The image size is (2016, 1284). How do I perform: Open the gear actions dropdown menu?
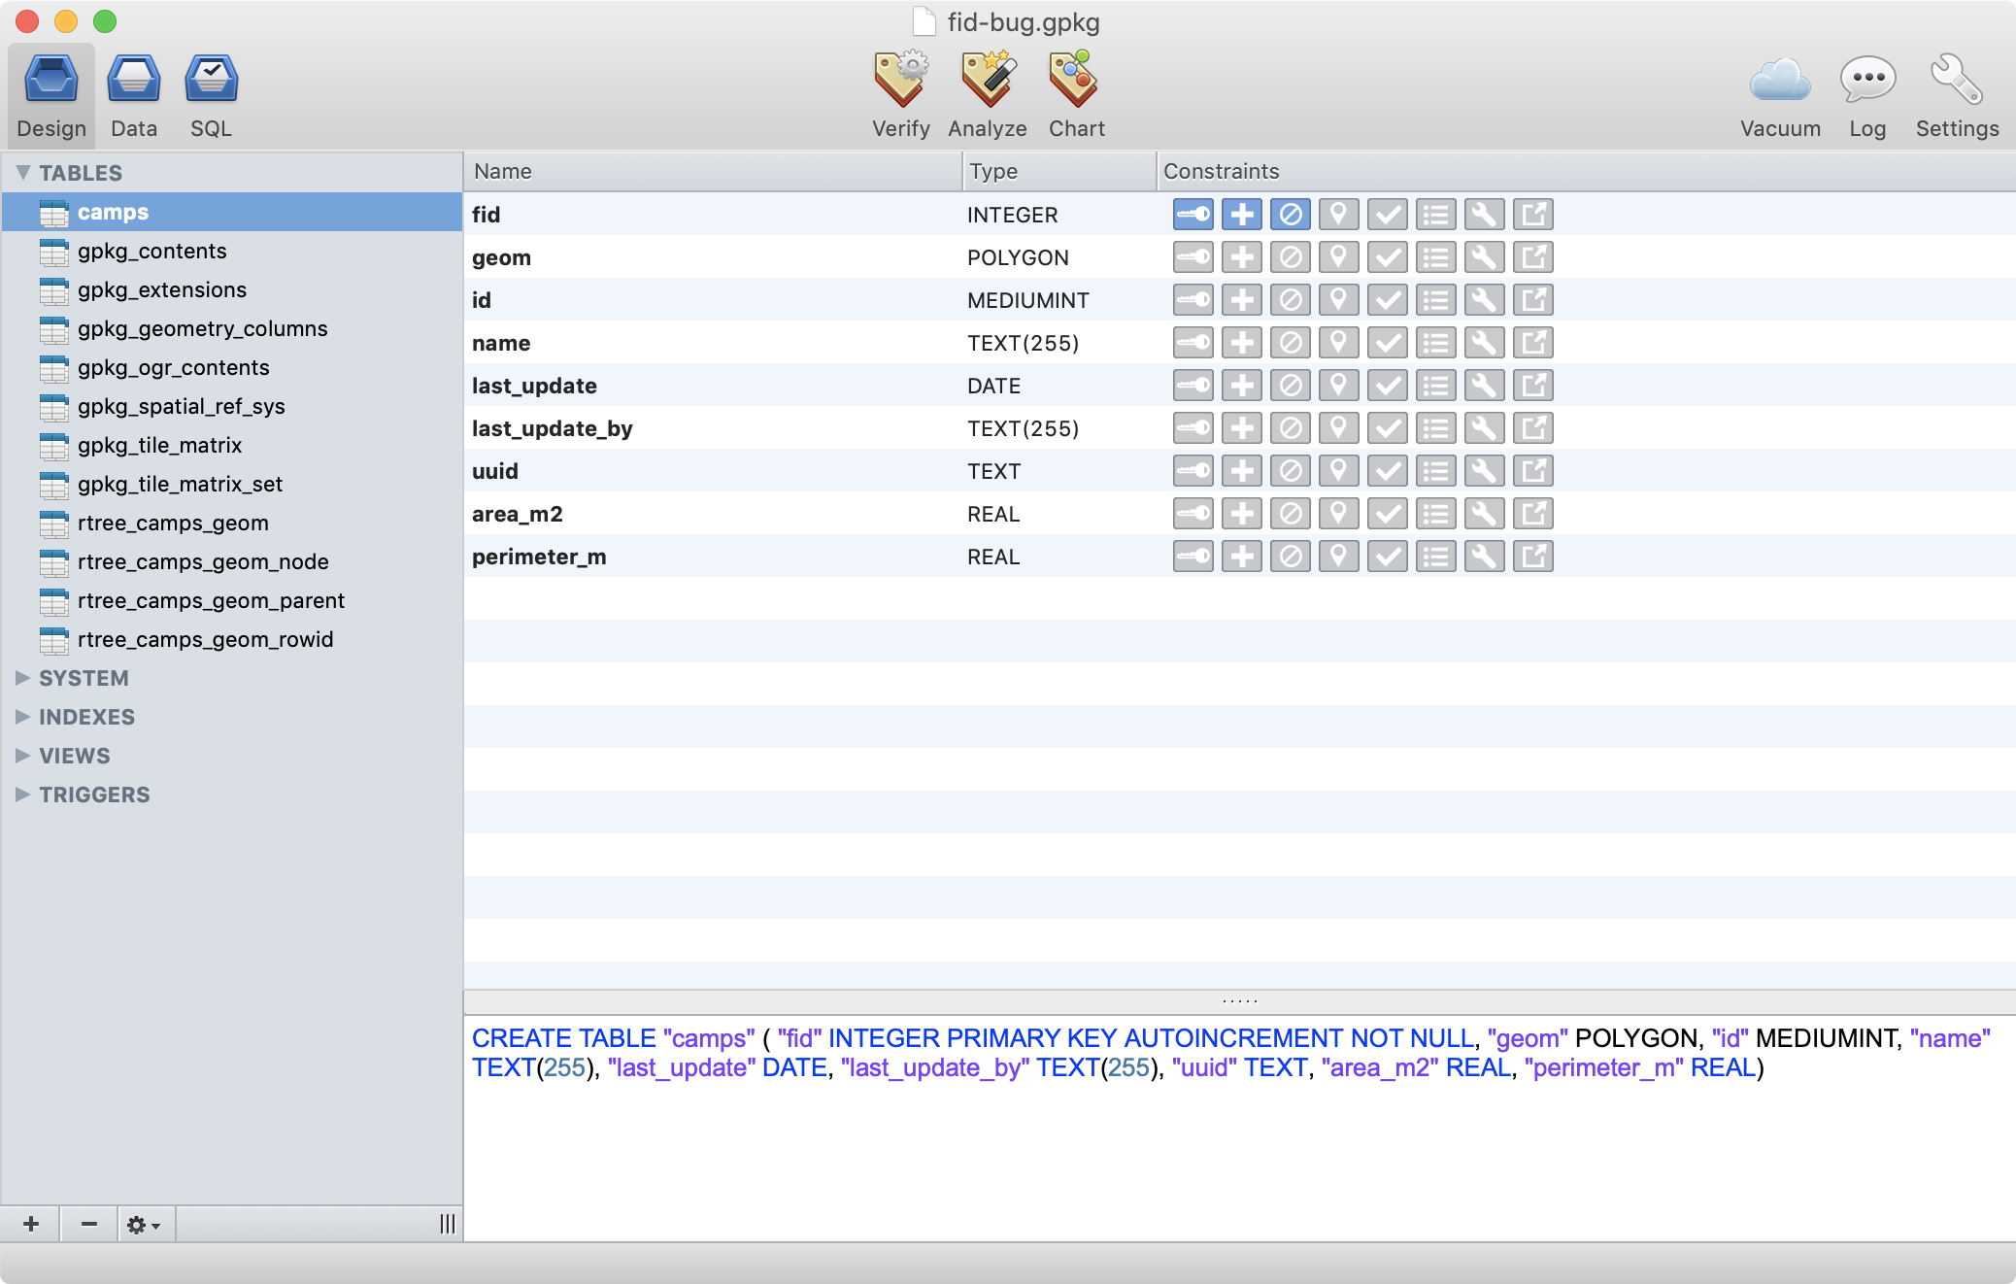[144, 1224]
